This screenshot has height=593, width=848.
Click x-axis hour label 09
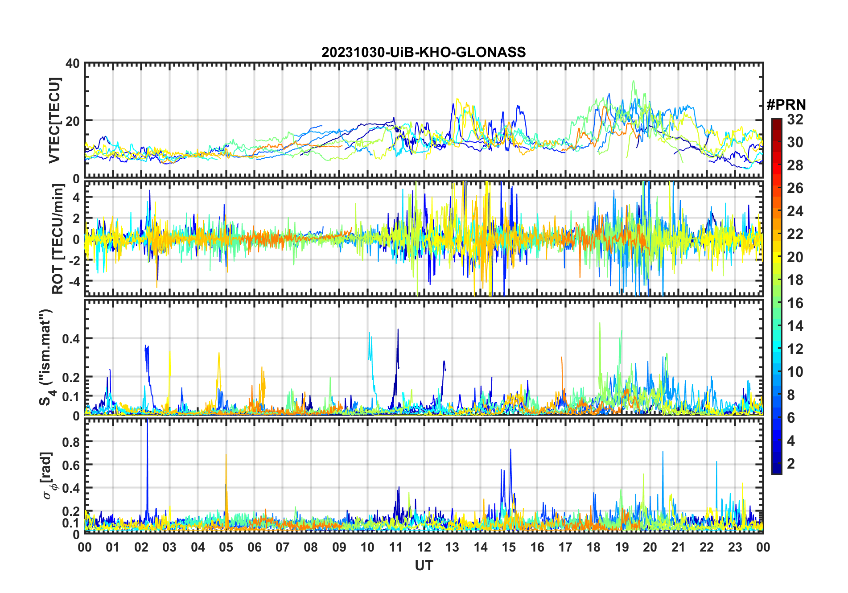pos(339,548)
